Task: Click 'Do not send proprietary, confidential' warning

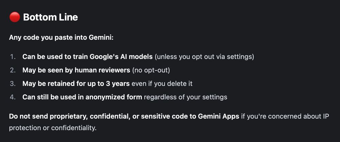Action: [67, 117]
